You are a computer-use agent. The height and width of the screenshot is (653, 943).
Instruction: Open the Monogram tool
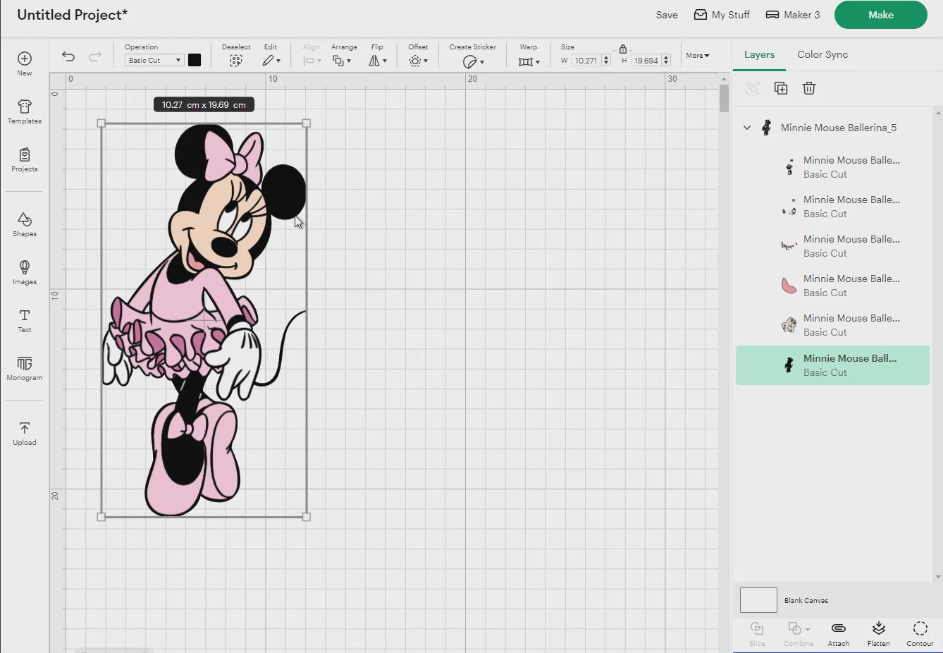25,369
